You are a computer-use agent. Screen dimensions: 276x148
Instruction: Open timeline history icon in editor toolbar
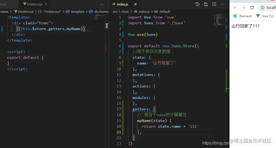click(x=197, y=4)
